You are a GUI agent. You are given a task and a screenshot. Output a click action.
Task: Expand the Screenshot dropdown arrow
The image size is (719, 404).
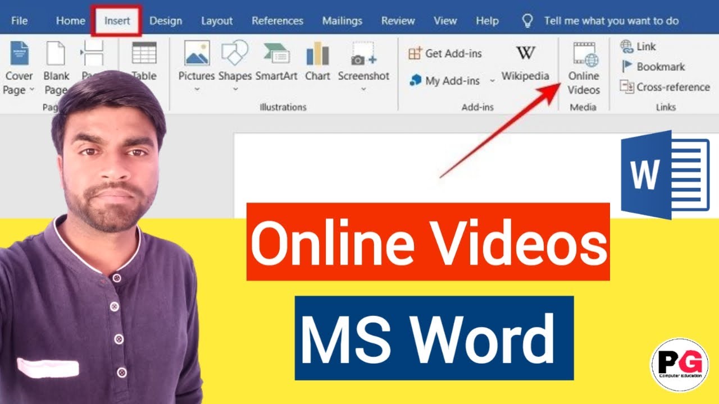coord(363,89)
